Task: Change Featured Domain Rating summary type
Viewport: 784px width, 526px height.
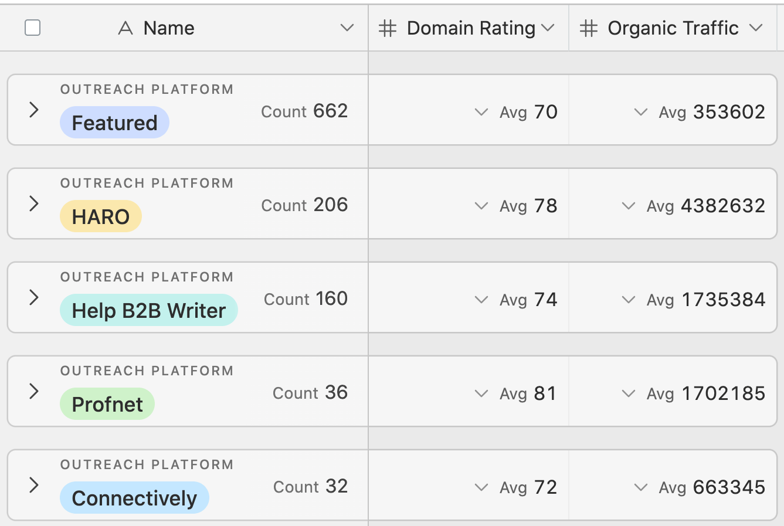Action: pos(481,112)
